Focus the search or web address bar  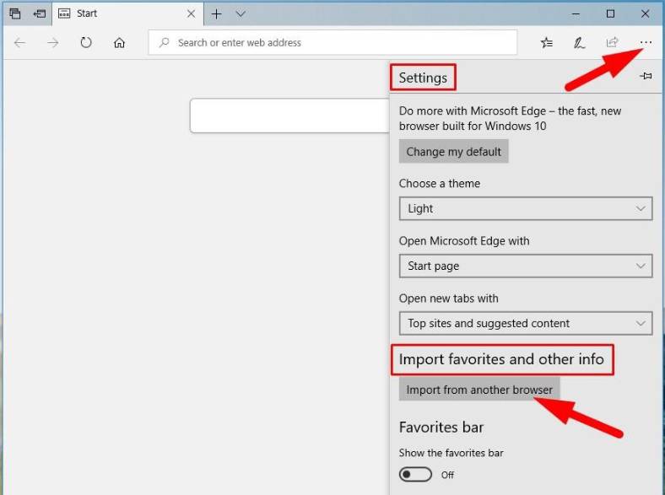[x=332, y=42]
